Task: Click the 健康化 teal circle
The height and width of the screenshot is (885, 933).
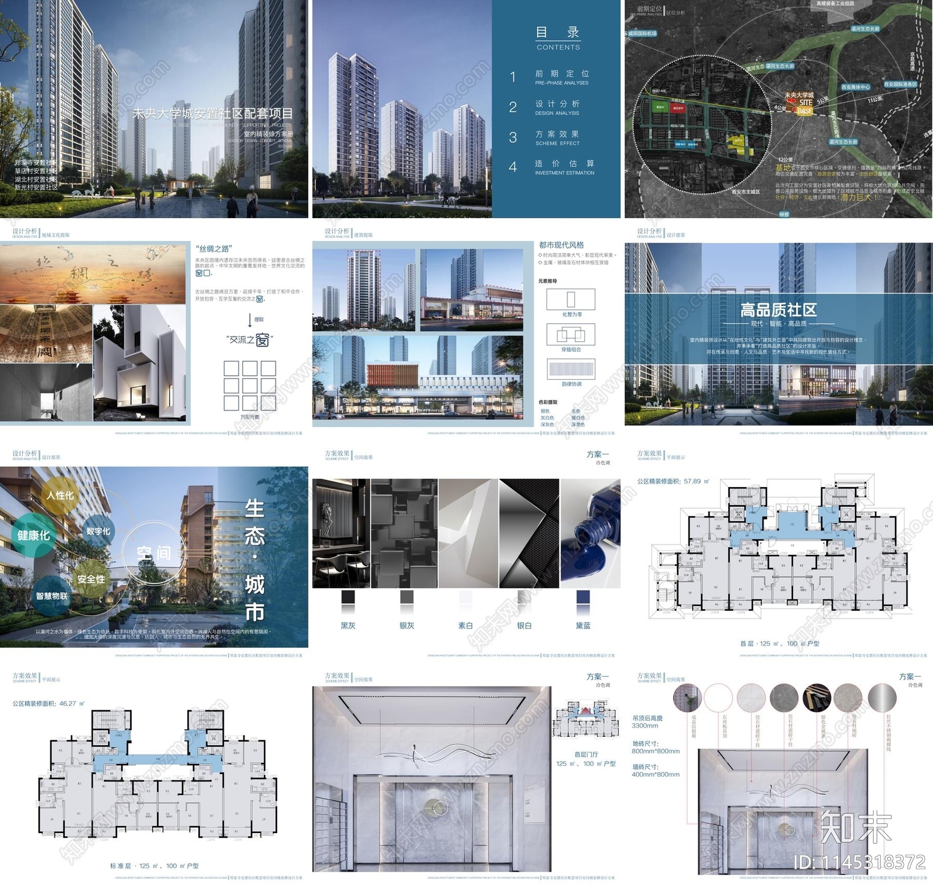Action: click(33, 535)
